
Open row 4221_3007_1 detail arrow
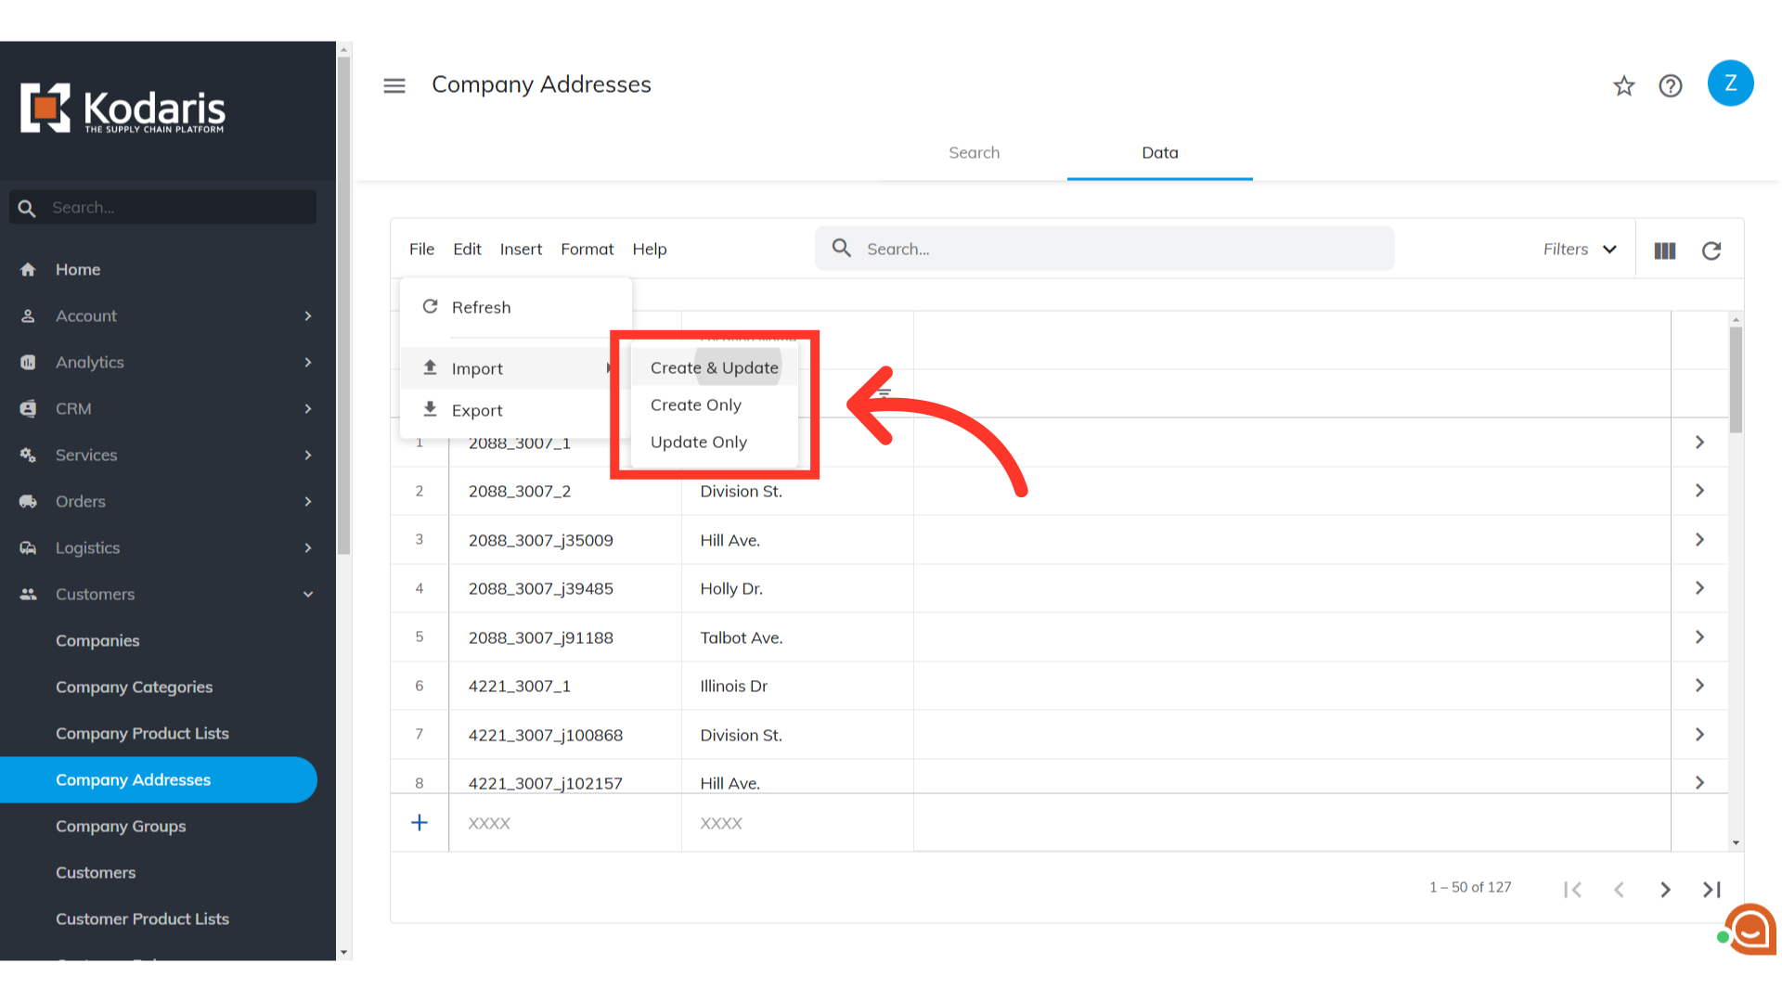tap(1699, 686)
